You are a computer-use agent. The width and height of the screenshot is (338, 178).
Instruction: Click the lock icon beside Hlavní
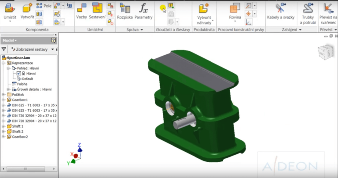coord(23,73)
